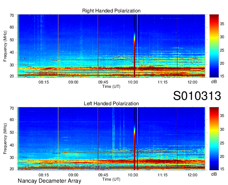Select the large "S010313" identifier text
The height and width of the screenshot is (185, 228).
(197, 96)
